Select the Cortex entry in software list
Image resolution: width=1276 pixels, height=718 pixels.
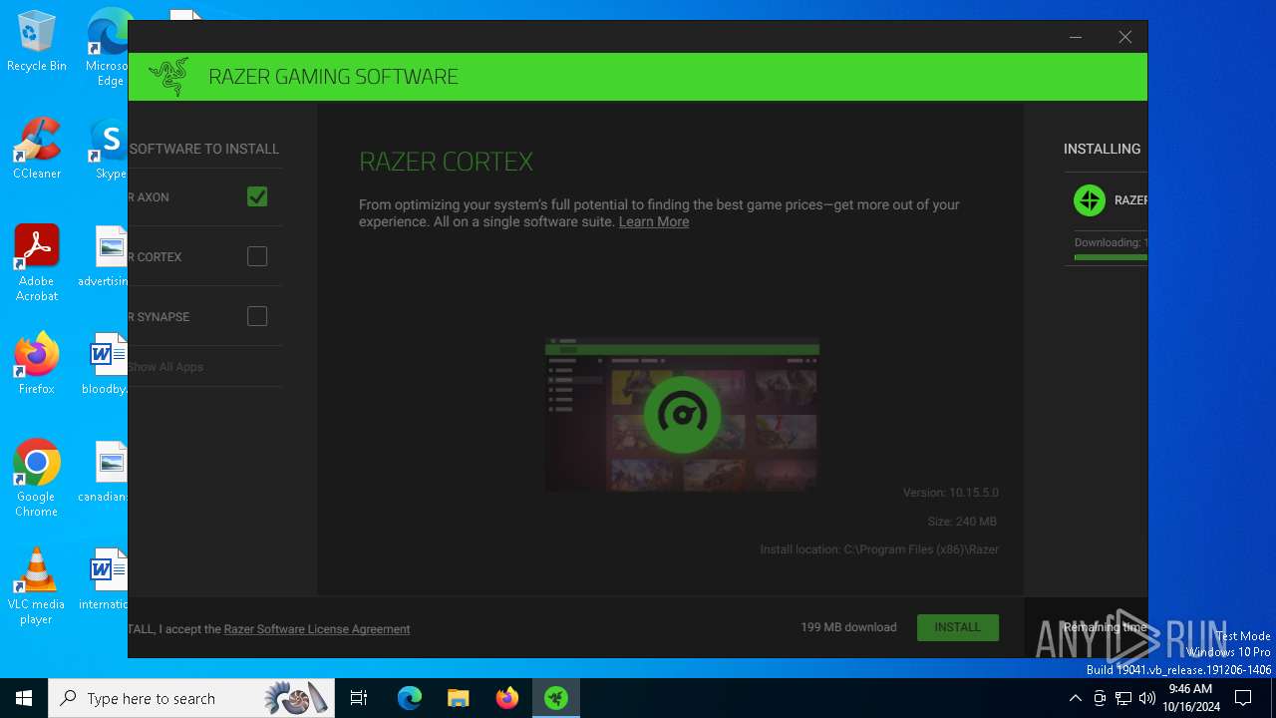click(x=205, y=256)
